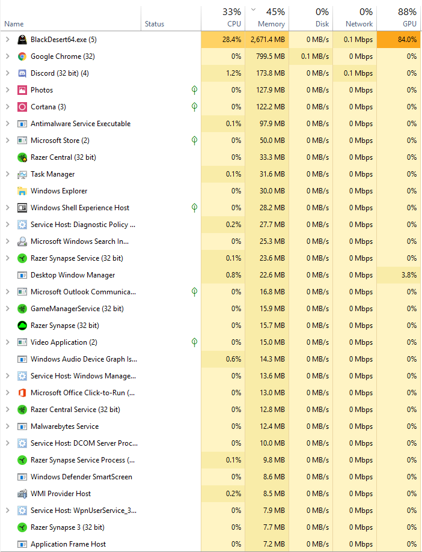
Task: Click the Razer Central (32 bit) icon
Action: [x=22, y=157]
